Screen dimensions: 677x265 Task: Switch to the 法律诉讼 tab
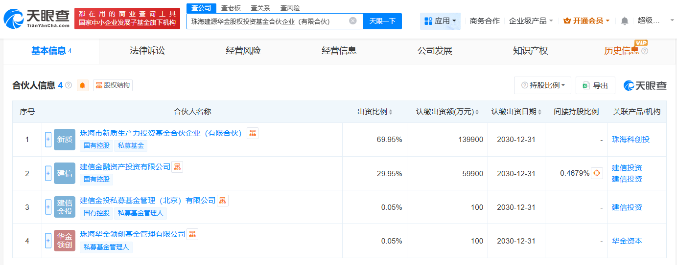(147, 51)
